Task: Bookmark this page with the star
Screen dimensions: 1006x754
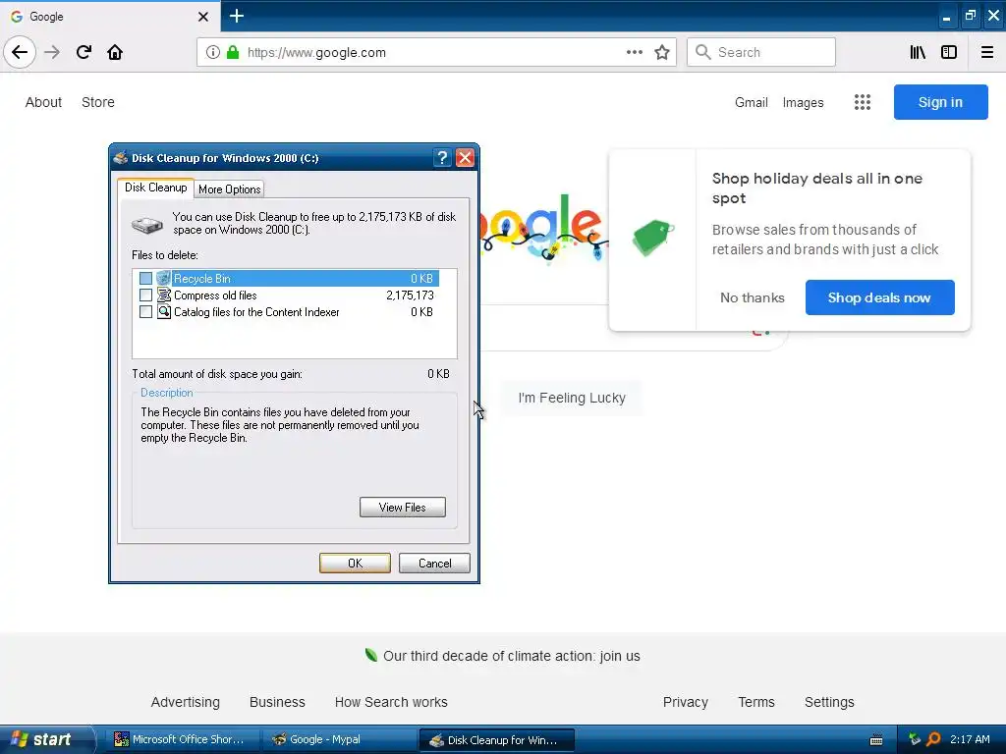Action: coord(662,53)
